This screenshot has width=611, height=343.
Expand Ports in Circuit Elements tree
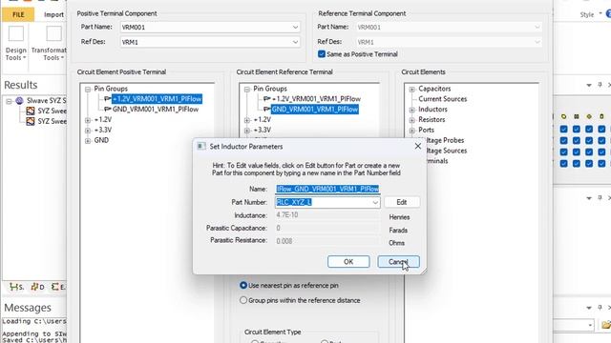coord(411,131)
